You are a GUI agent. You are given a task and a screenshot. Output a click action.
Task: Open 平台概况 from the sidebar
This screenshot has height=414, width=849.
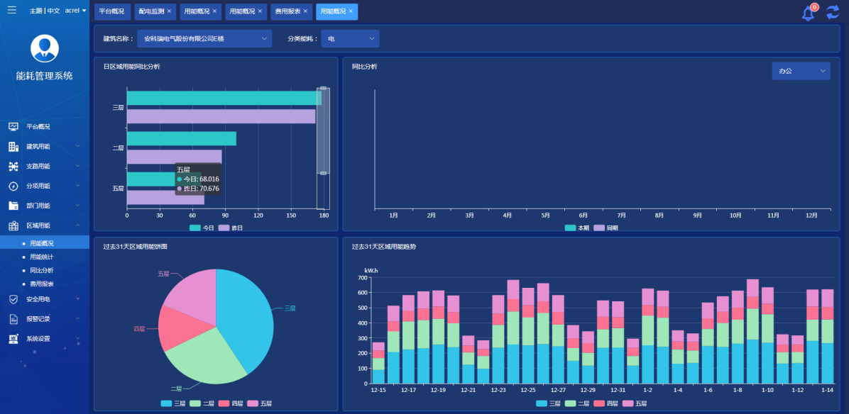(x=38, y=127)
